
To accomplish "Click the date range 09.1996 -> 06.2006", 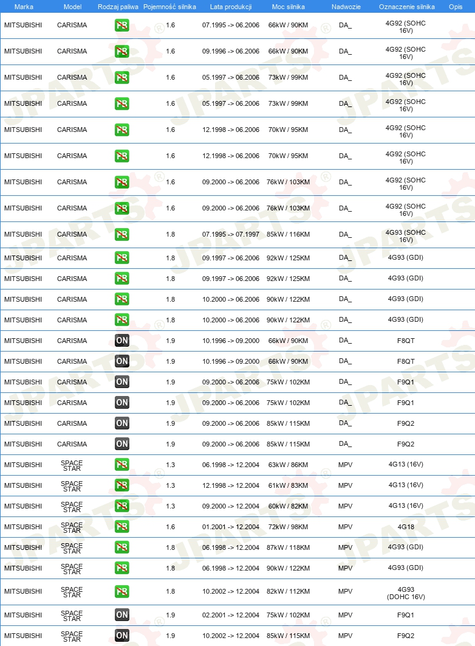I will (x=231, y=51).
